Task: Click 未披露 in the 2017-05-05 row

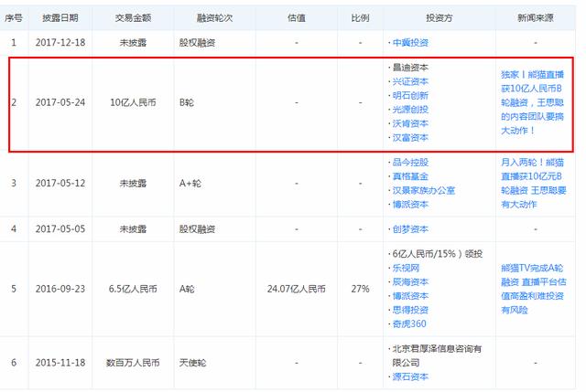Action: click(x=133, y=229)
